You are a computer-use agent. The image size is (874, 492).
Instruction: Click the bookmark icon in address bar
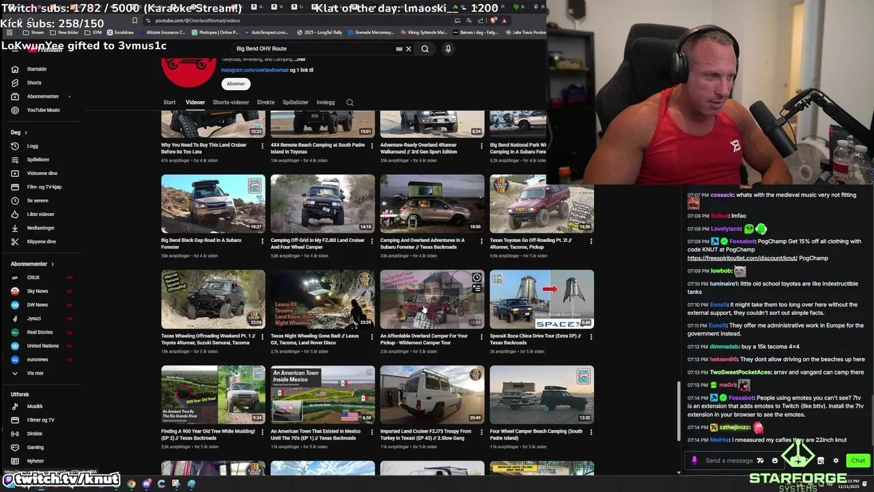pyautogui.click(x=135, y=20)
